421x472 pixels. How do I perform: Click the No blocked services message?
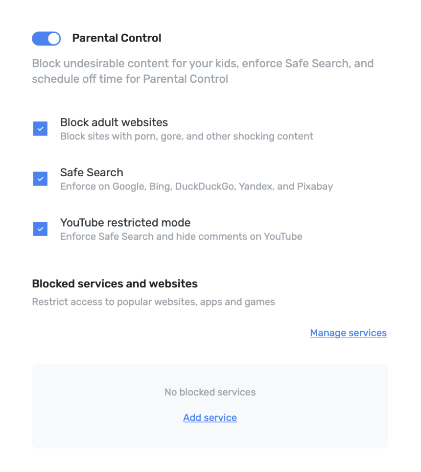click(x=210, y=392)
